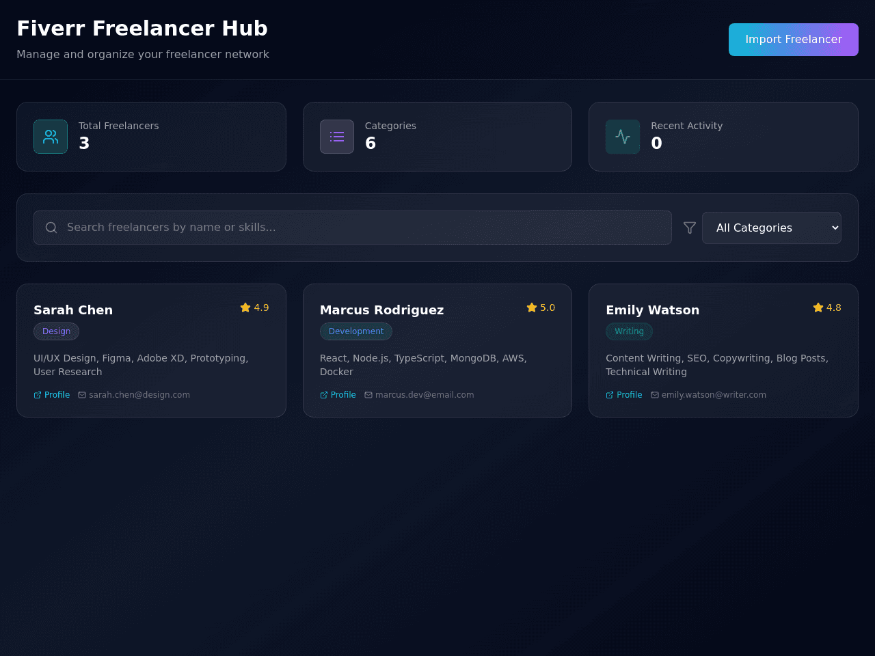The width and height of the screenshot is (875, 656).
Task: Click the skills text starting UI/UX Design
Action: coord(141,365)
